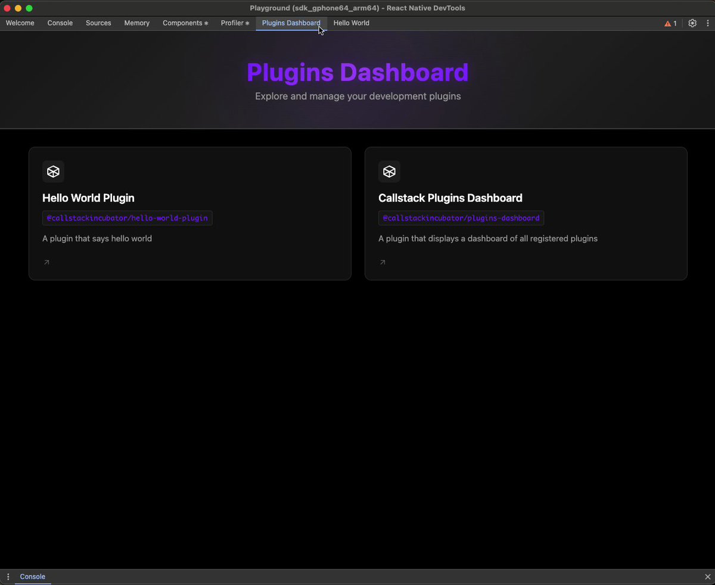
Task: Open DevTools settings gear
Action: pyautogui.click(x=692, y=23)
